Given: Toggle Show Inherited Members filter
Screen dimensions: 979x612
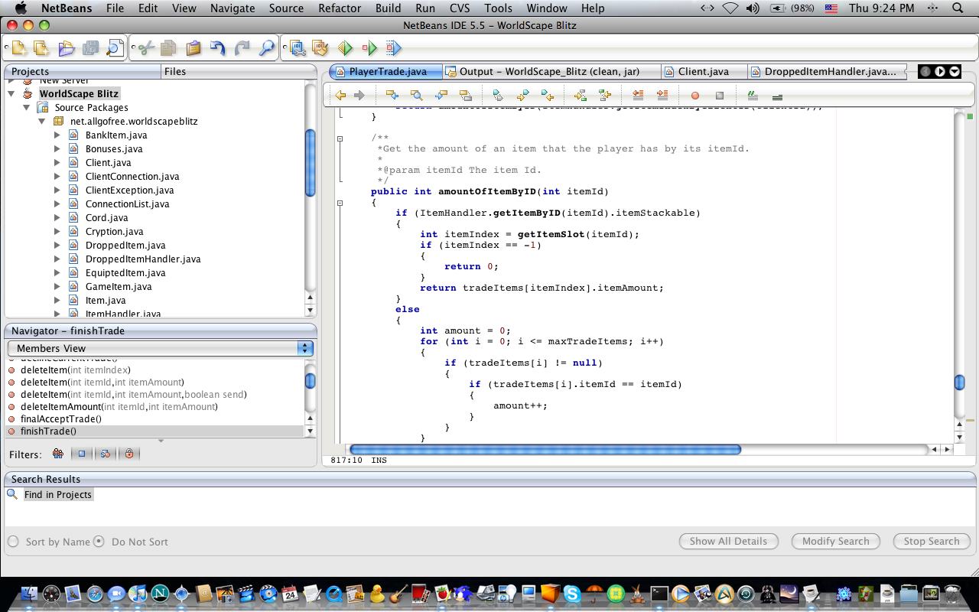Looking at the screenshot, I should (57, 454).
